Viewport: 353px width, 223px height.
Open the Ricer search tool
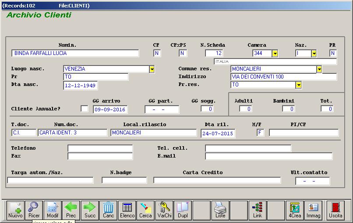click(34, 210)
